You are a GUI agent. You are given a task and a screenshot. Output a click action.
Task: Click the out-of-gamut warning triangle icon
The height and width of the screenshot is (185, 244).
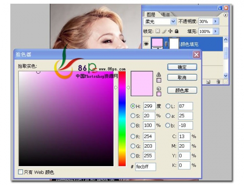(x=159, y=74)
